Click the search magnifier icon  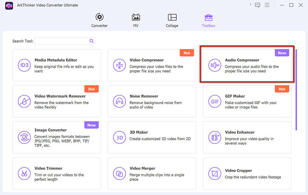(x=91, y=41)
